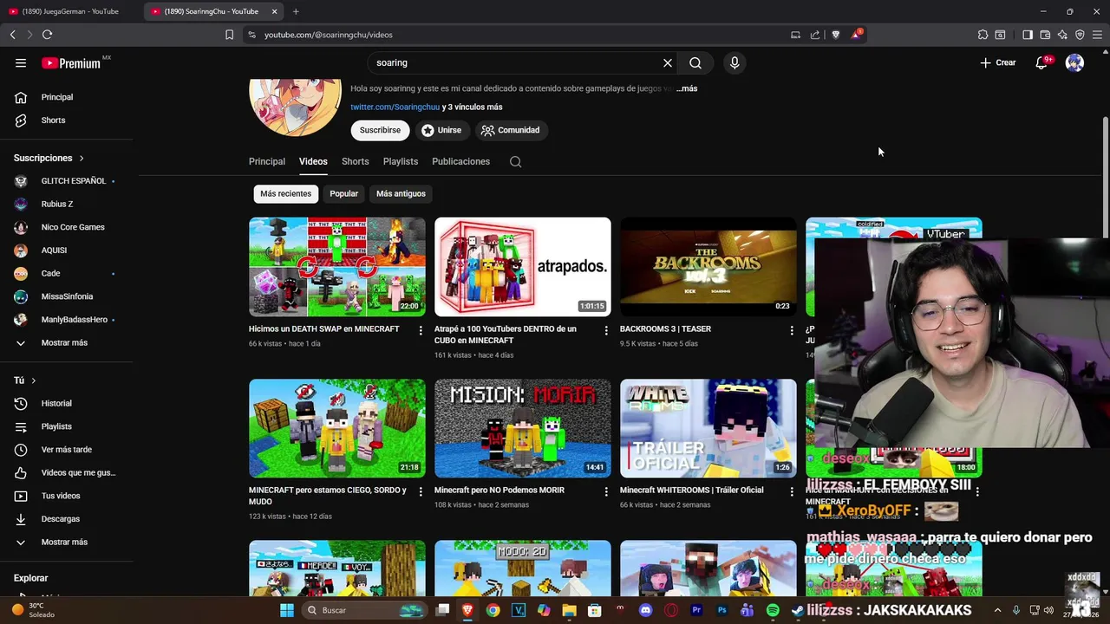Expand the Tú section chevron
Viewport: 1110px width, 624px height.
pos(34,380)
